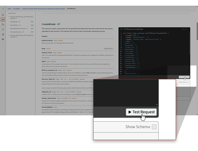Expand the collapsed left navigation rail
This screenshot has height=151, width=198.
pos(3,9)
